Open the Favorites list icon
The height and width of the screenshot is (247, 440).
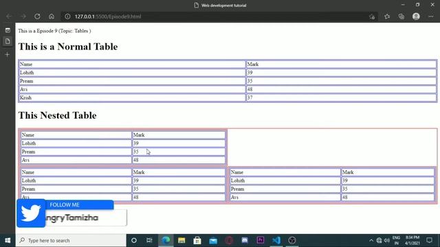(387, 16)
